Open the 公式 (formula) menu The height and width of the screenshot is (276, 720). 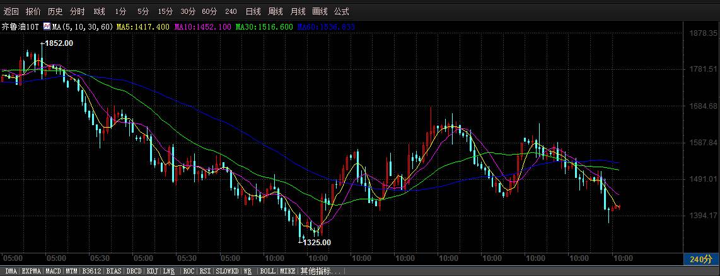point(341,11)
